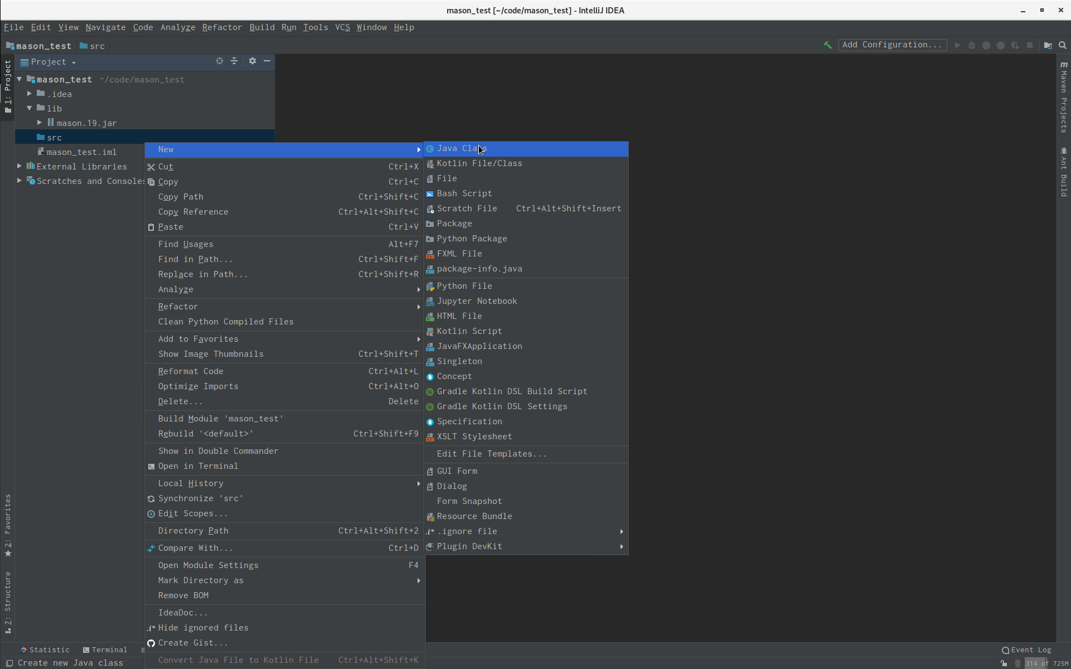
Task: Choose GUI Form from the New submenu
Action: (x=526, y=471)
